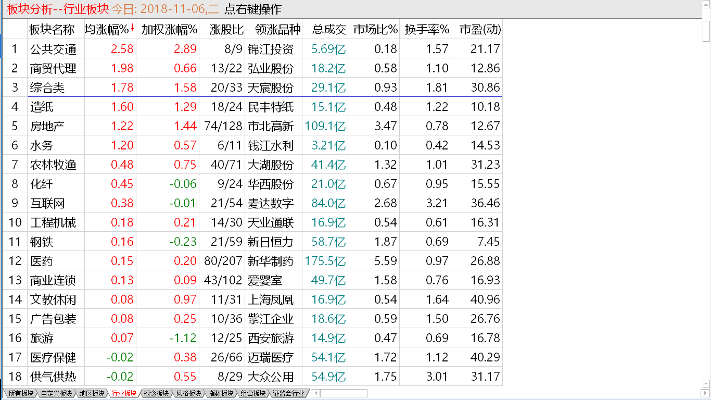711x400 pixels.
Task: Click leading stock 锦江投资
Action: click(271, 49)
